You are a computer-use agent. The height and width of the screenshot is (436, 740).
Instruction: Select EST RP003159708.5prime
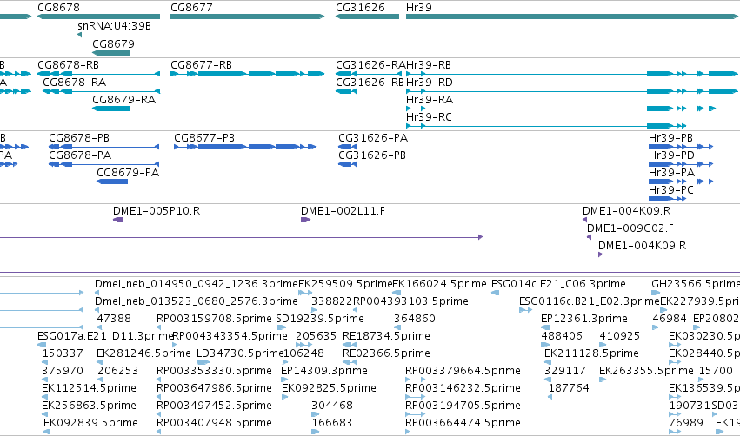coord(214,319)
